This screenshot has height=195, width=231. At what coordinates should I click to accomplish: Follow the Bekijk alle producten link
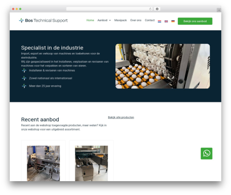point(121,118)
